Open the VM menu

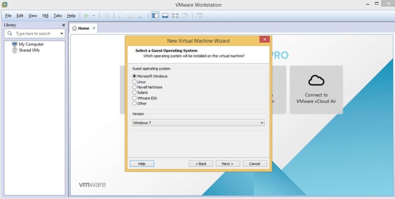[x=45, y=16]
